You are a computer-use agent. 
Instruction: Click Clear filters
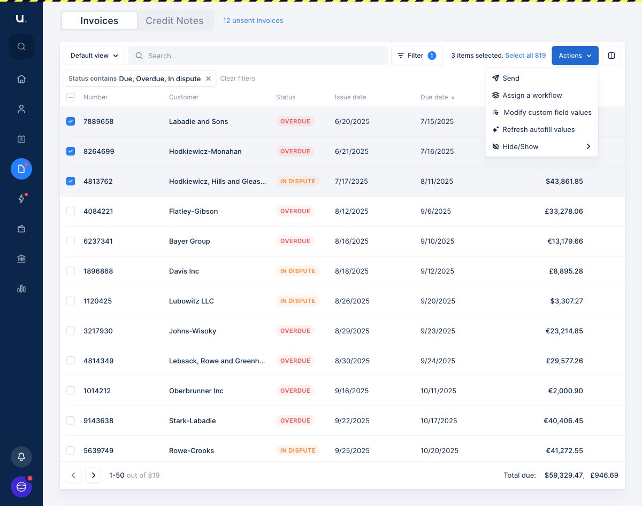(x=238, y=79)
